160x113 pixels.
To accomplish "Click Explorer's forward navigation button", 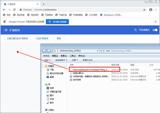I will click(x=49, y=51).
